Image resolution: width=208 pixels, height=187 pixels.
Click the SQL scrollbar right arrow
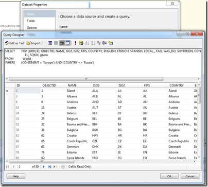click(199, 79)
